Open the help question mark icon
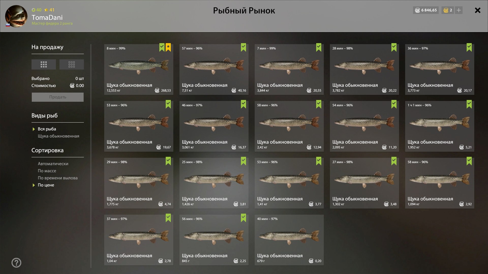 17,263
